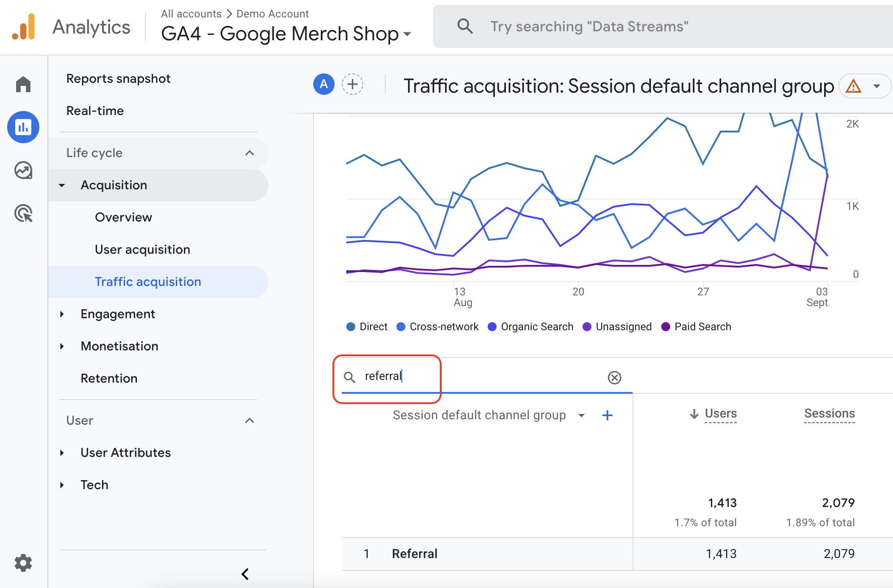Viewport: 893px width, 588px height.
Task: Click the magnifier in top search bar
Action: (465, 26)
